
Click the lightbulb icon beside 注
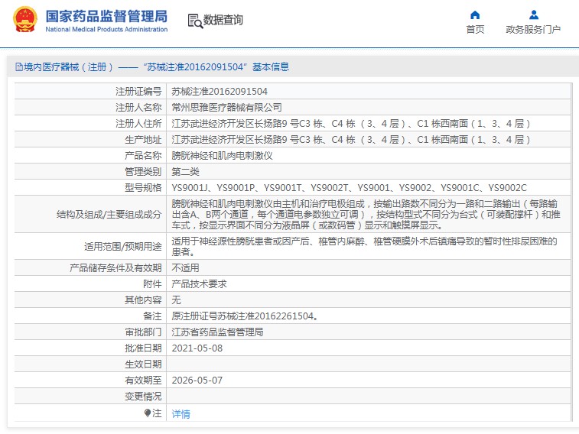pyautogui.click(x=148, y=413)
